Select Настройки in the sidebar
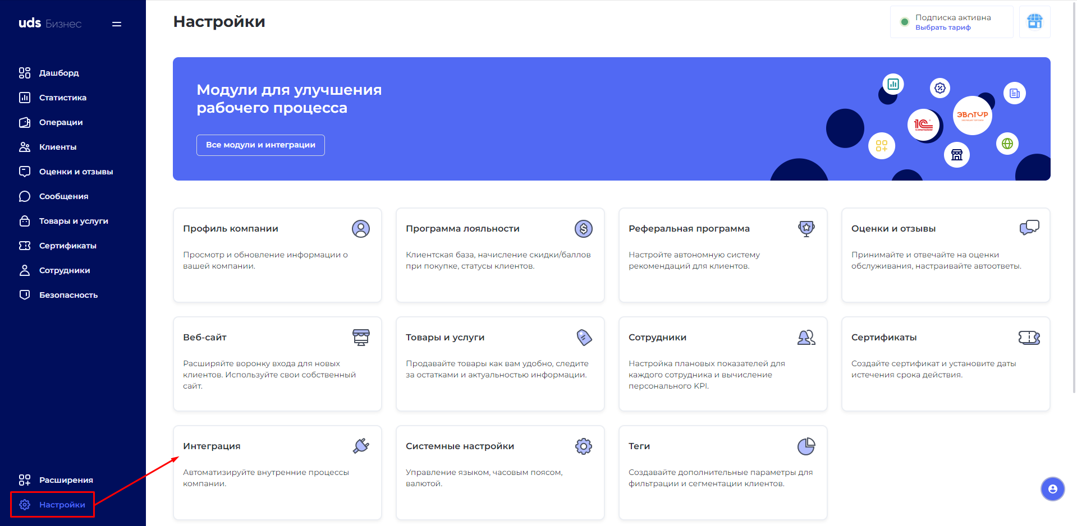The height and width of the screenshot is (526, 1077). tap(52, 505)
